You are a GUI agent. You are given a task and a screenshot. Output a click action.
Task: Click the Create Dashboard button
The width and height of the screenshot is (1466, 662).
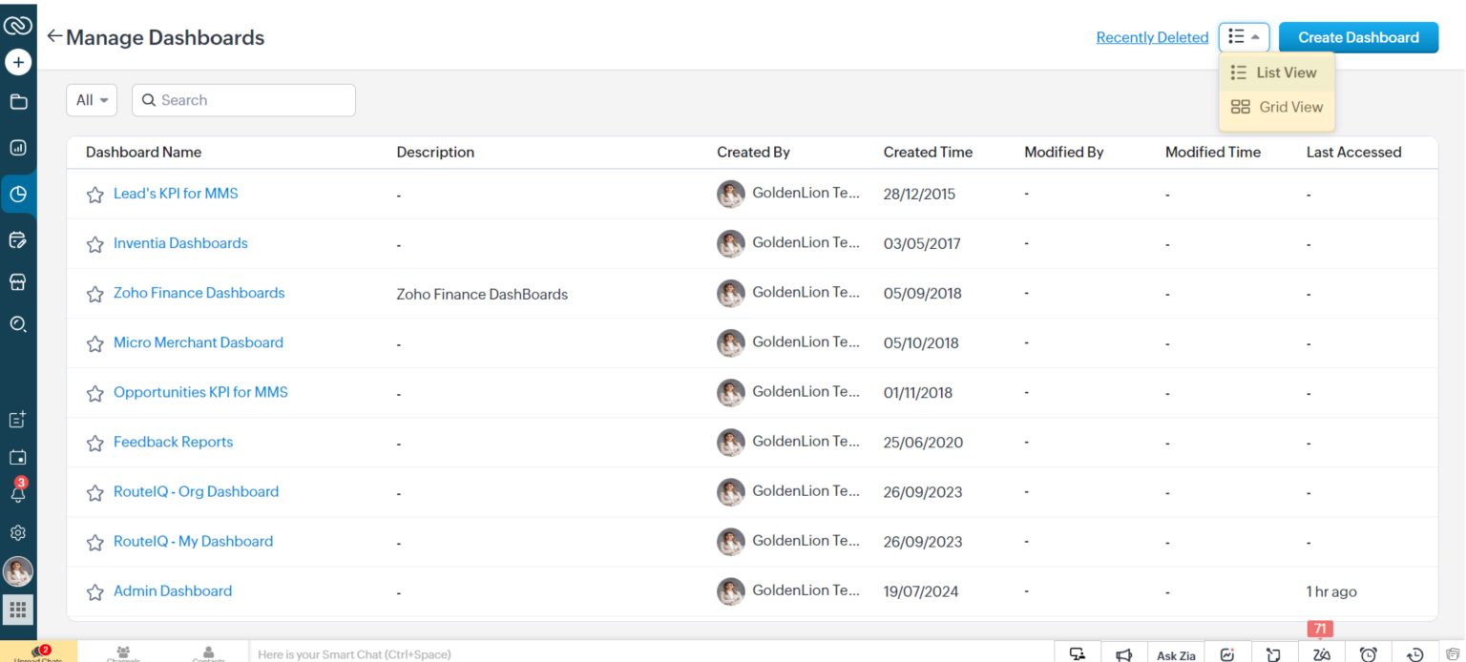point(1359,37)
